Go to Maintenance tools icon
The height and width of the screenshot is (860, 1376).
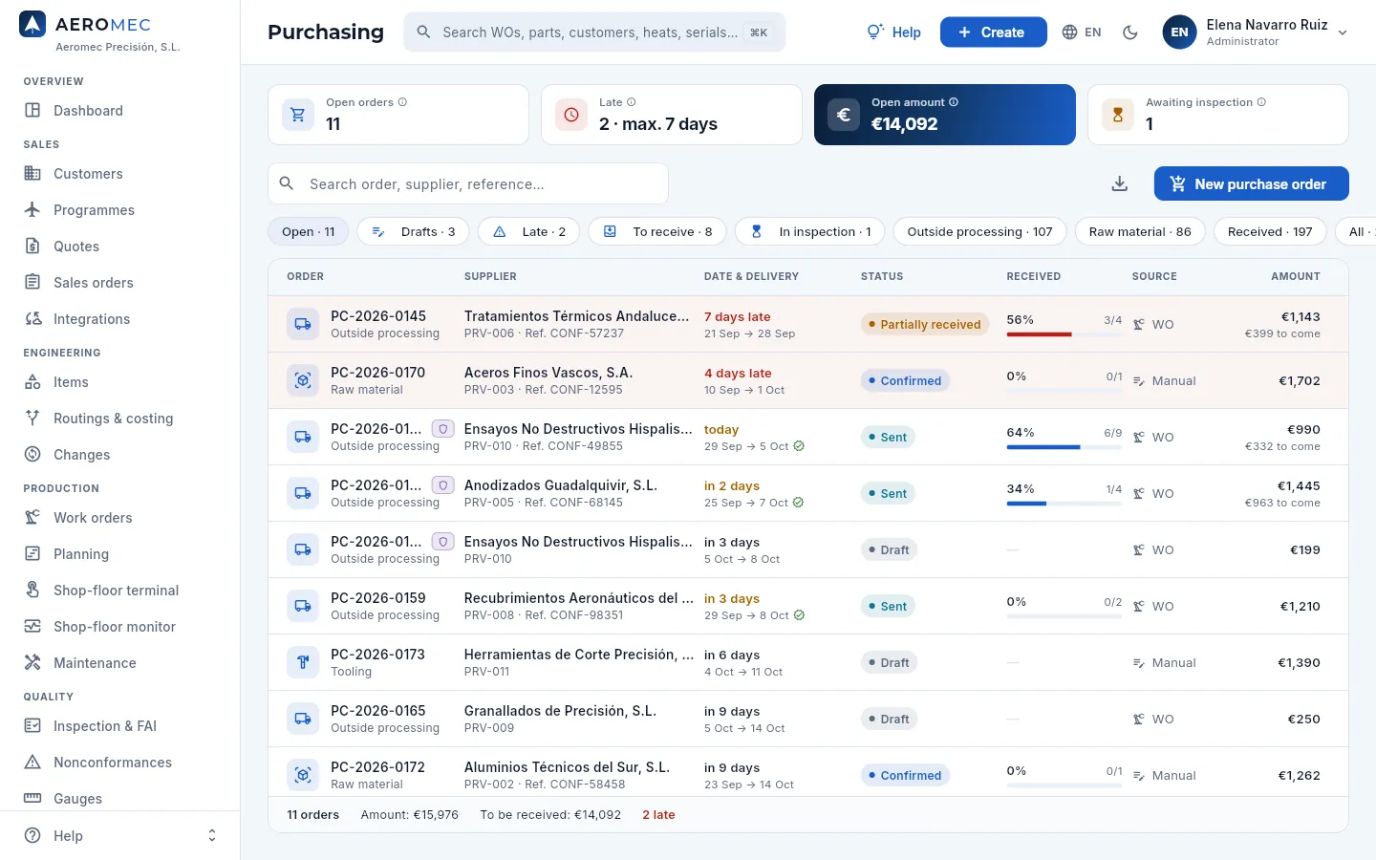coord(32,663)
